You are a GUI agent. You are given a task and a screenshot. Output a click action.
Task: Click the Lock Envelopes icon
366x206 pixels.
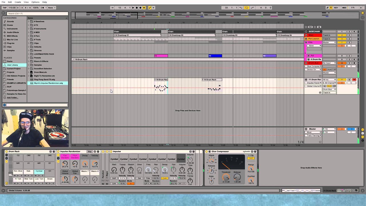(x=319, y=27)
